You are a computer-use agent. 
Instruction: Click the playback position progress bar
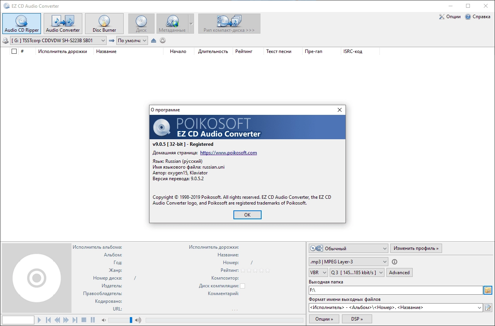coord(225,320)
